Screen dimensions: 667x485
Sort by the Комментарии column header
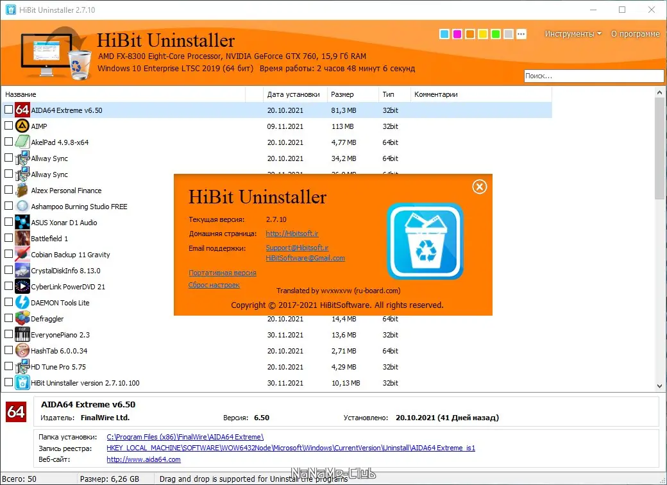[481, 94]
